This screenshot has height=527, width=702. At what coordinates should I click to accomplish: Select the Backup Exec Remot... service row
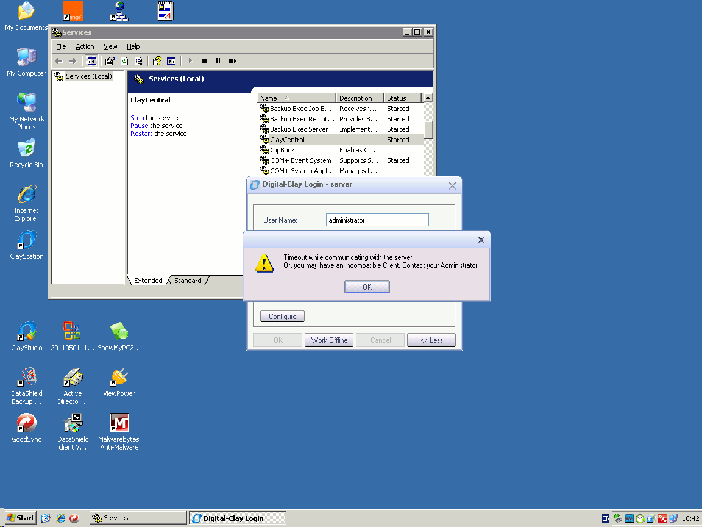pos(341,119)
